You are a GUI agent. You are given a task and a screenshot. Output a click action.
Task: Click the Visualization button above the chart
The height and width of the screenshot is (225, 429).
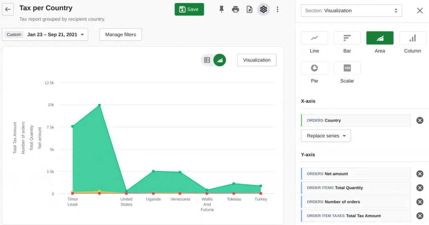pos(257,60)
